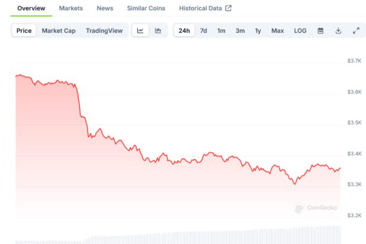
Task: View the Similar Coins tab
Action: click(146, 8)
